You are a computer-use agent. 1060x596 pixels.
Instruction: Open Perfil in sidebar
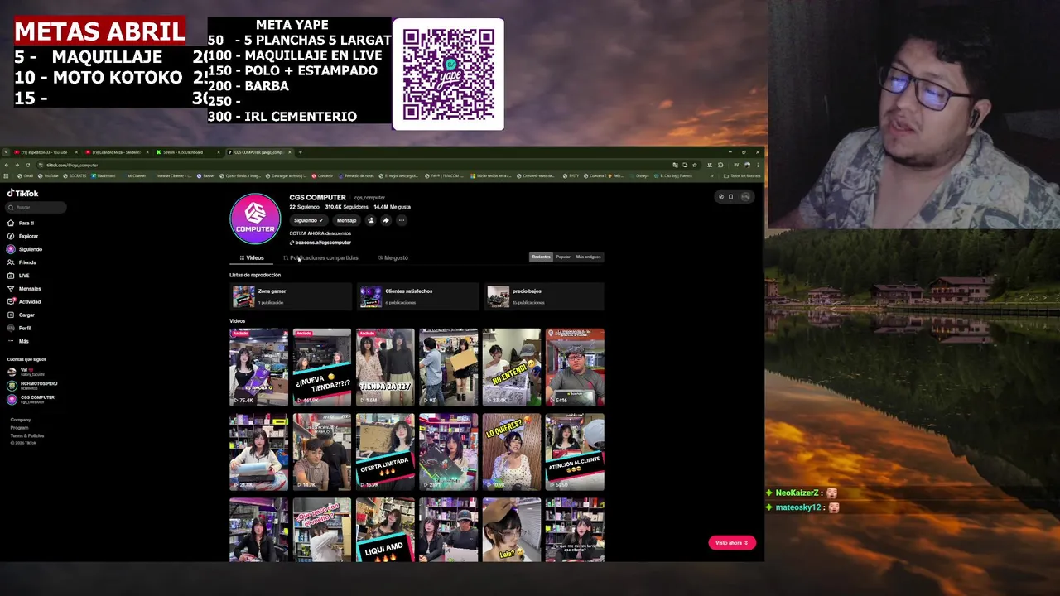click(x=21, y=328)
